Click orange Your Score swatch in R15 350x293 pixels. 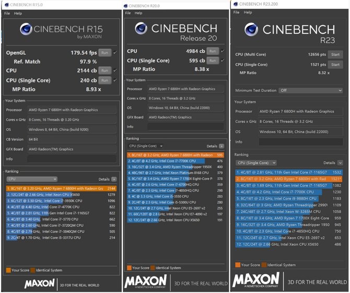tap(8, 270)
